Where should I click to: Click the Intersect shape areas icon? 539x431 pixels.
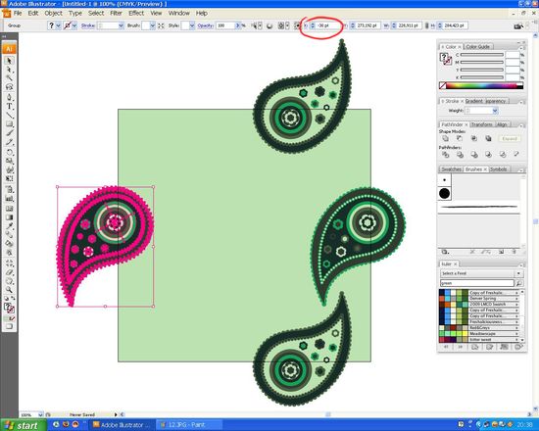pyautogui.click(x=474, y=138)
